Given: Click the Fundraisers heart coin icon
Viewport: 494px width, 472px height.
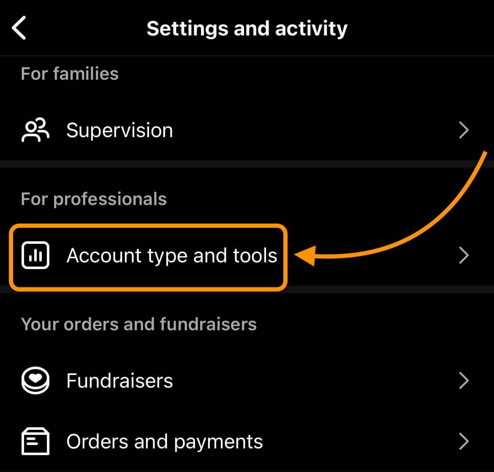Looking at the screenshot, I should point(35,380).
